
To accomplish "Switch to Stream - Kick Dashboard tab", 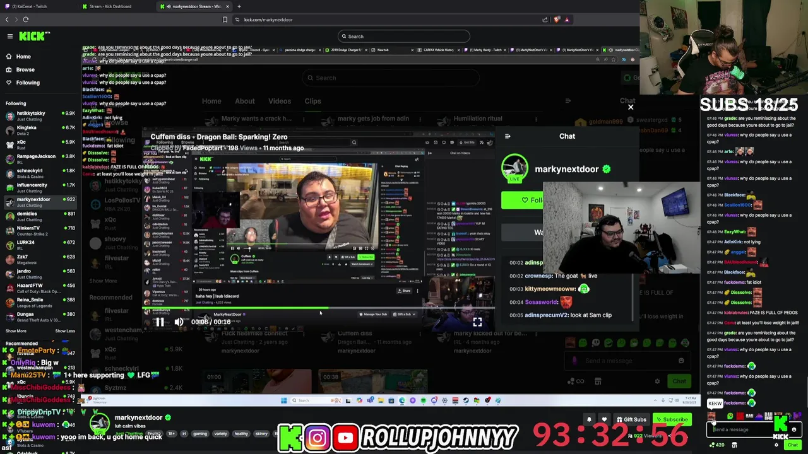I will (110, 6).
